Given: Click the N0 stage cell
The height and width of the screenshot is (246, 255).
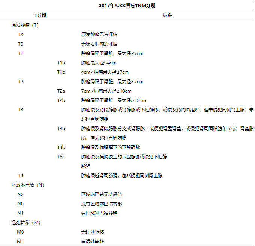Looking at the screenshot, I should [21, 204].
